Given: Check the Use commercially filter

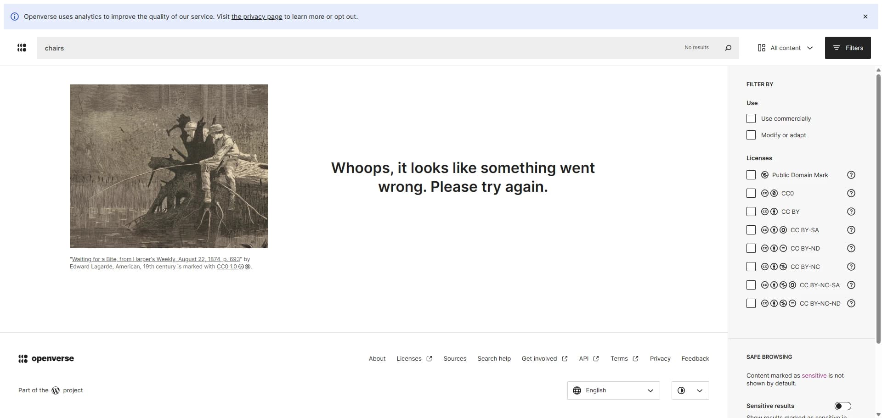Looking at the screenshot, I should [751, 118].
